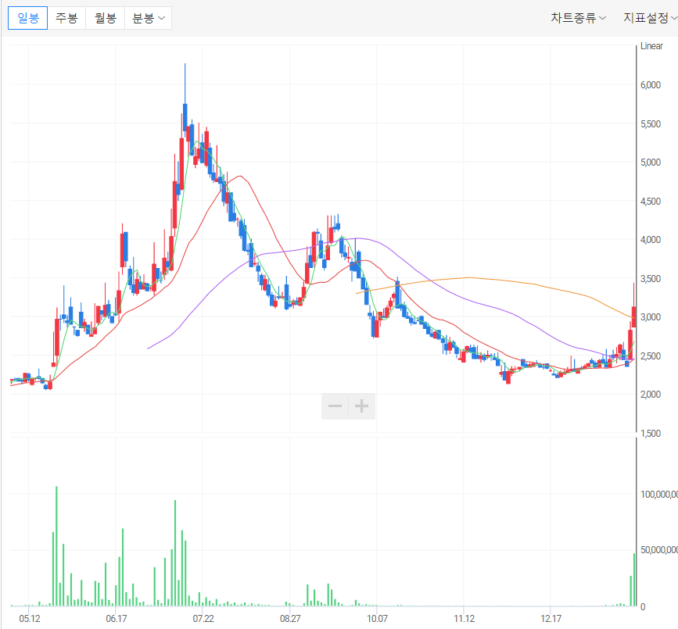This screenshot has height=629, width=678.
Task: Switch to the 주봉 weekly chart tab
Action: (66, 18)
